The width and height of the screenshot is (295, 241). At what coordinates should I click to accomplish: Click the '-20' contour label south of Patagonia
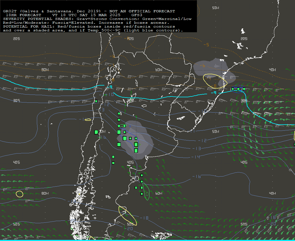pos(129,229)
